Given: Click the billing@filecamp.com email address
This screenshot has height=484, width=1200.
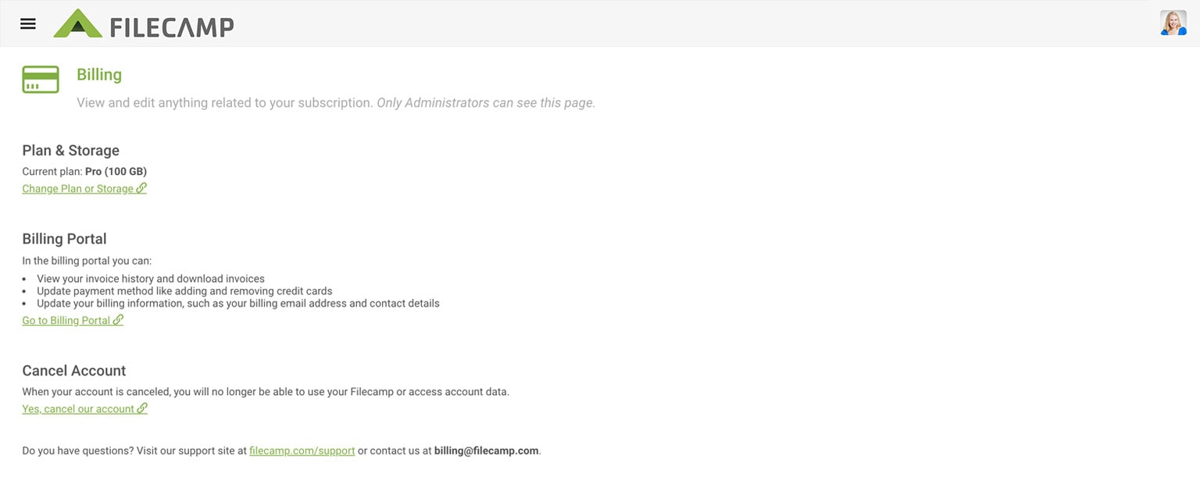Looking at the screenshot, I should pos(486,450).
